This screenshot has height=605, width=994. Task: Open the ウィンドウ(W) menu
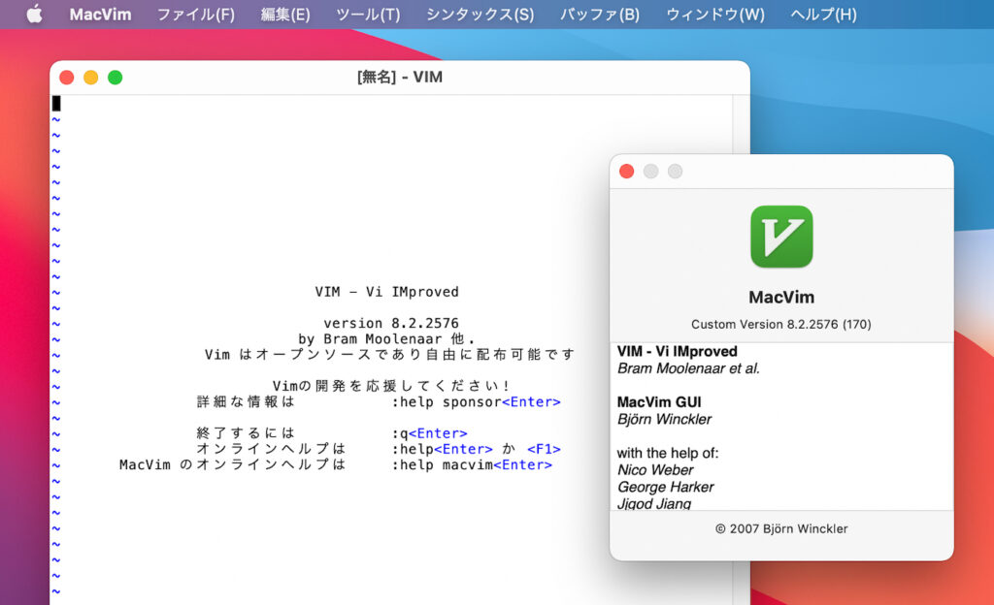coord(714,15)
